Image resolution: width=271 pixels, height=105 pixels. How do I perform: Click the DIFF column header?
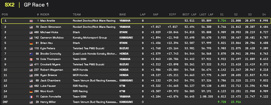click(x=173, y=15)
